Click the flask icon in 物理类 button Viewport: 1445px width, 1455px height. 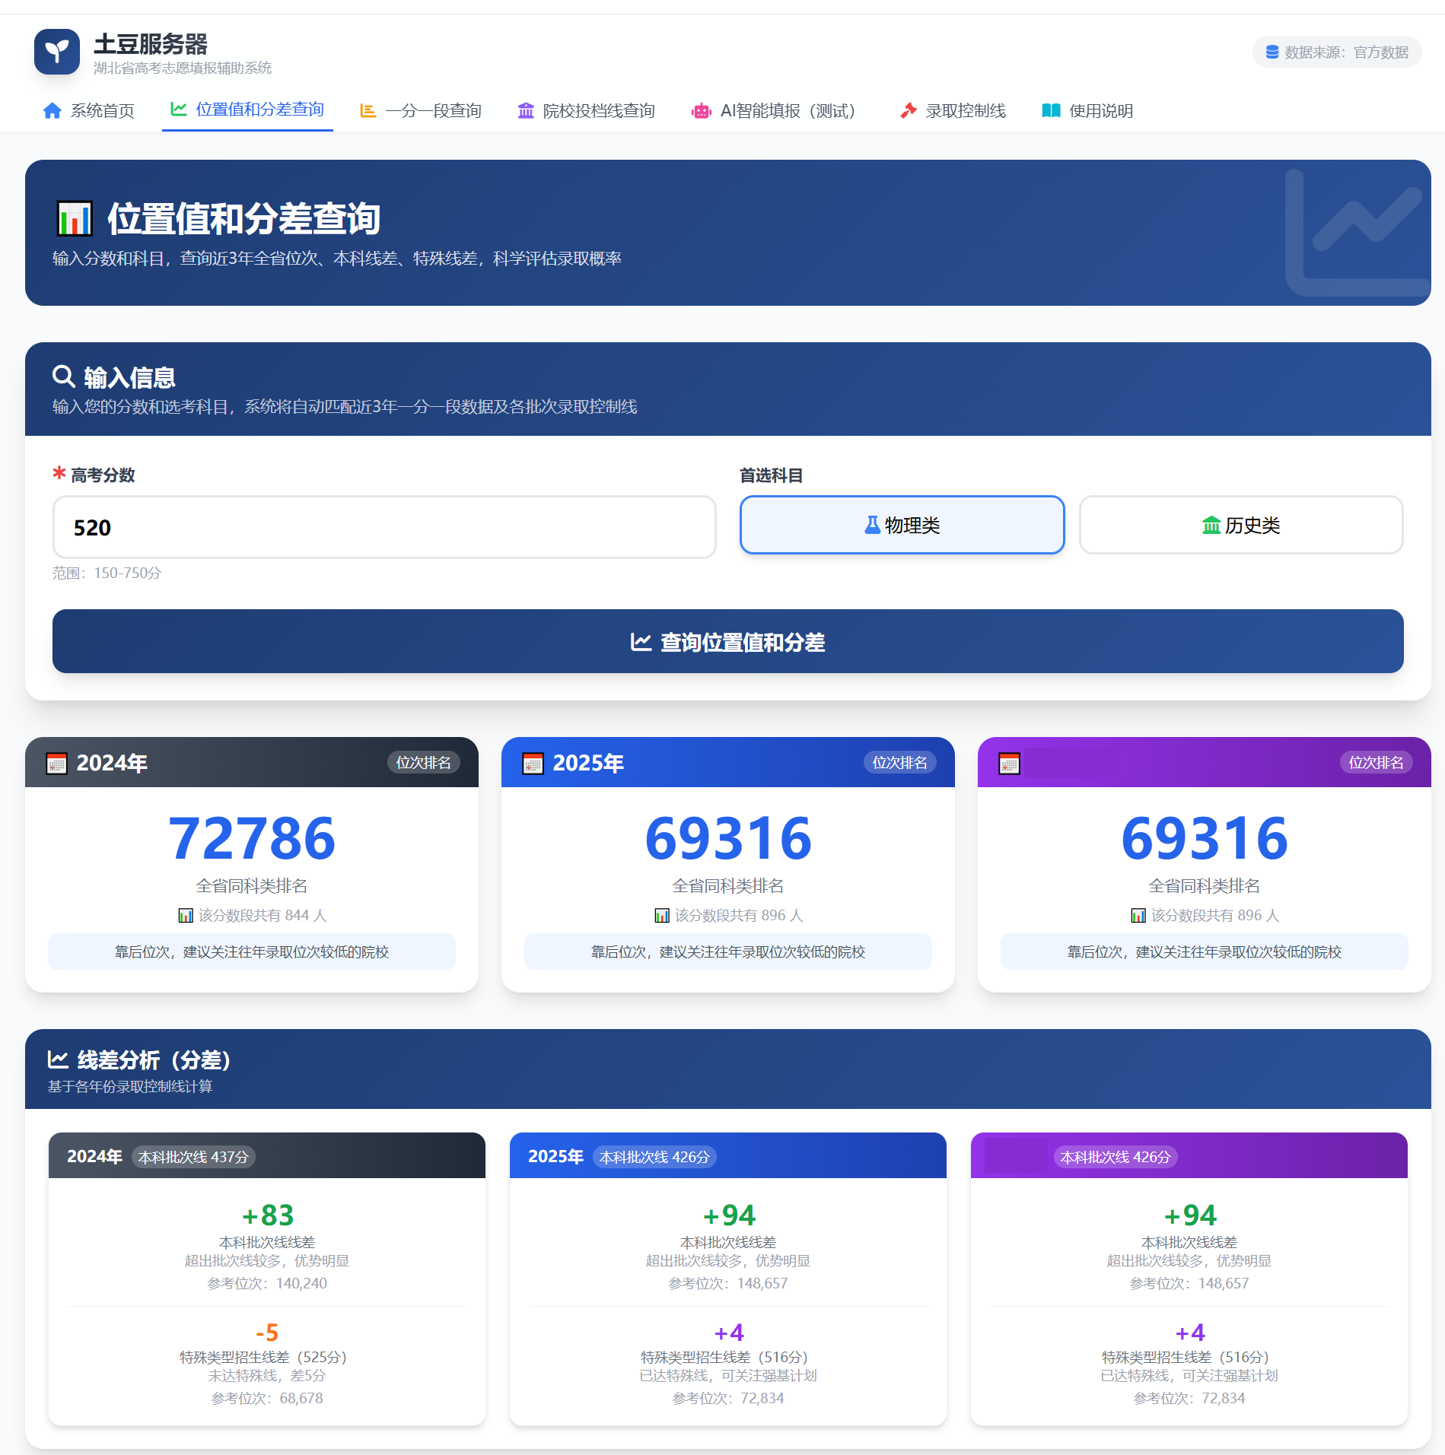coord(873,525)
